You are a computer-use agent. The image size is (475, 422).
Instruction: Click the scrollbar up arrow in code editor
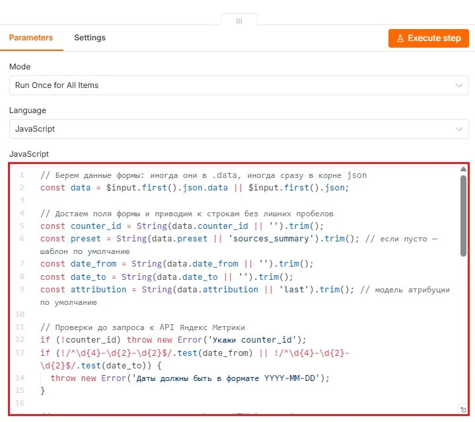pyautogui.click(x=463, y=169)
